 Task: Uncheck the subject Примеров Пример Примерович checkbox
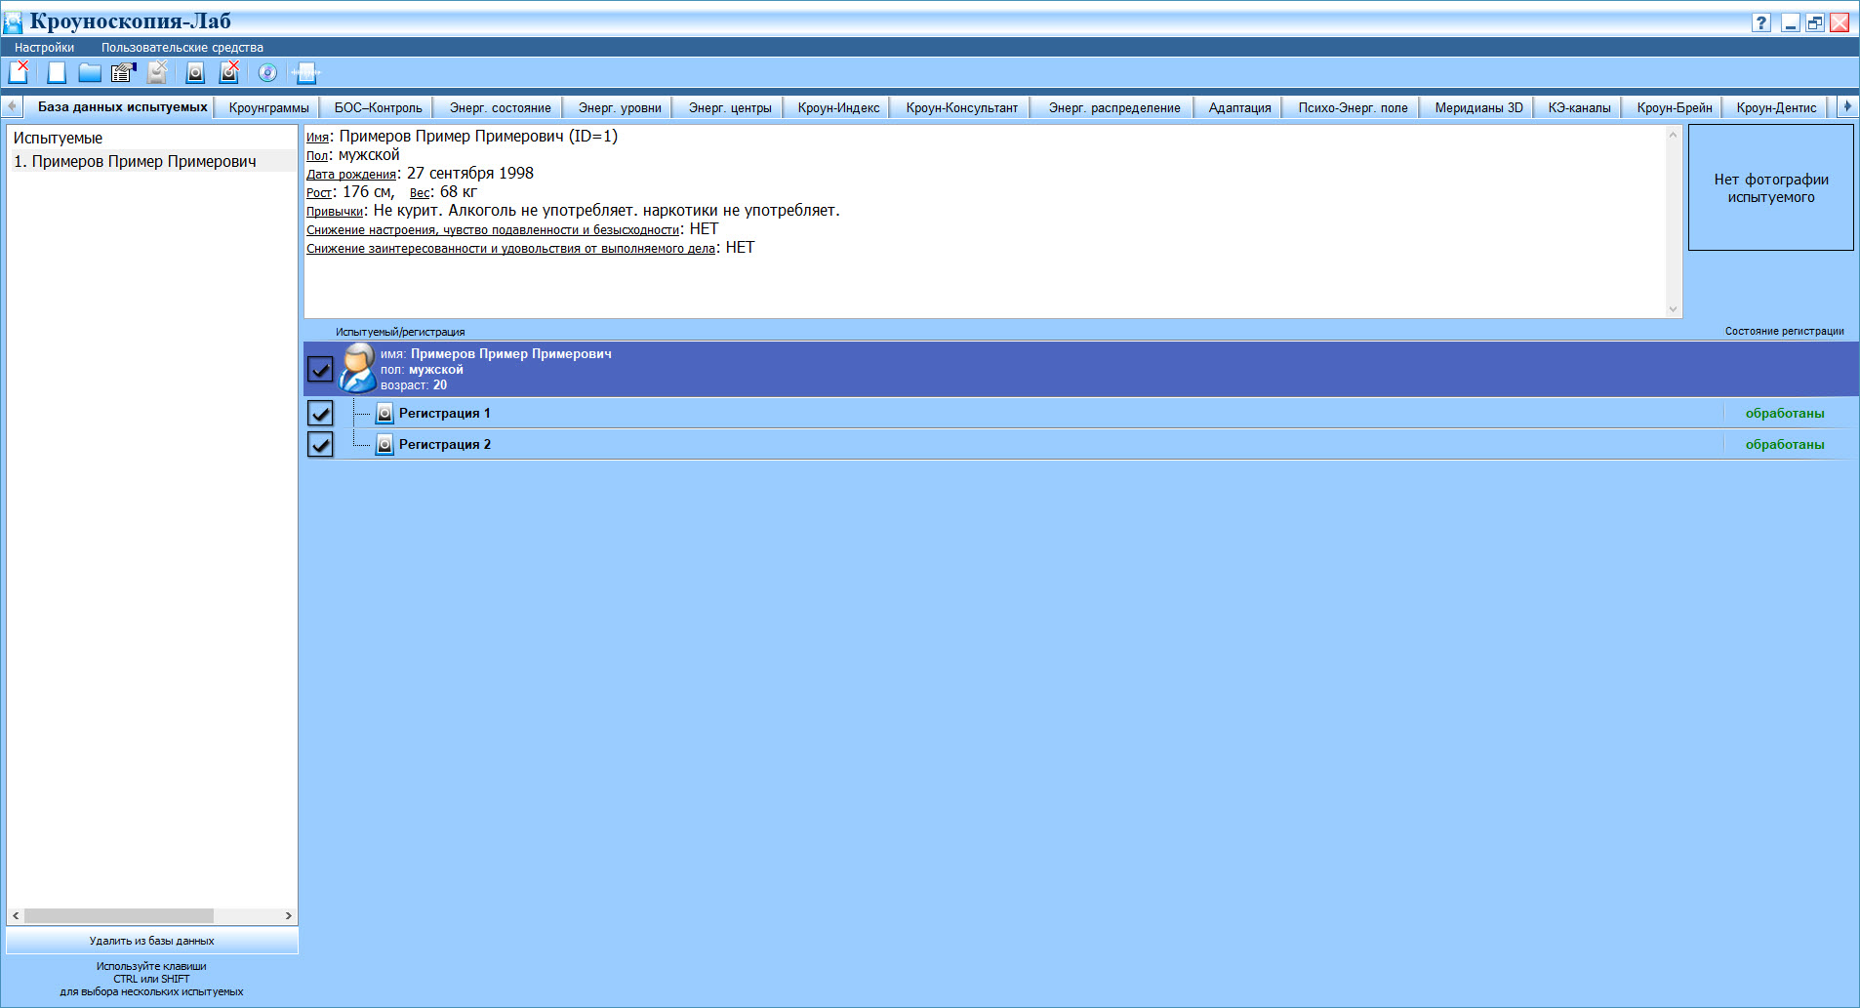point(320,369)
